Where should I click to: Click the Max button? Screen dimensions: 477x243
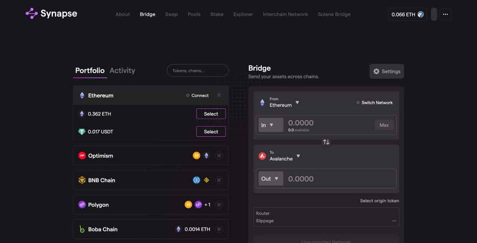[x=384, y=125]
